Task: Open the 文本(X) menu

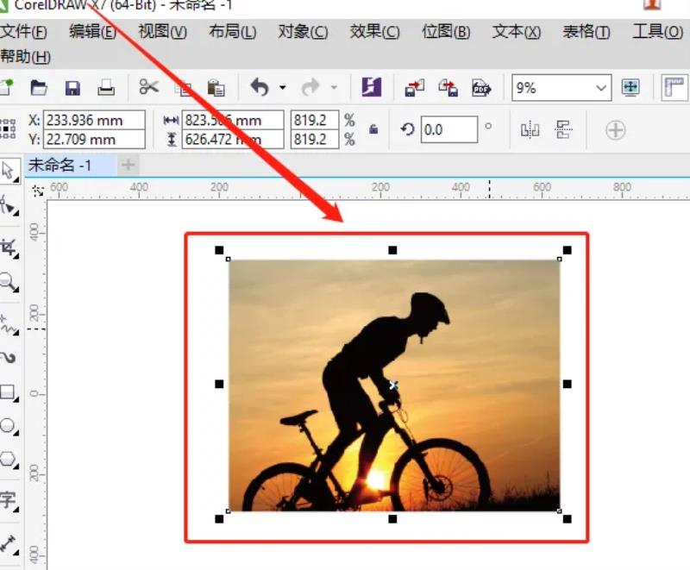Action: click(516, 32)
